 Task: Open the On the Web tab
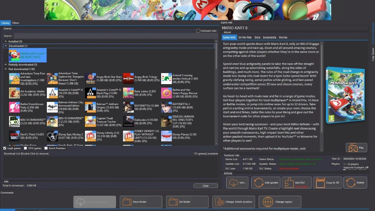[245, 38]
